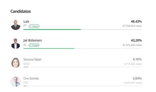Screen dimensions: 156x92
Task: Click the MDB party label
Action: (27, 64)
